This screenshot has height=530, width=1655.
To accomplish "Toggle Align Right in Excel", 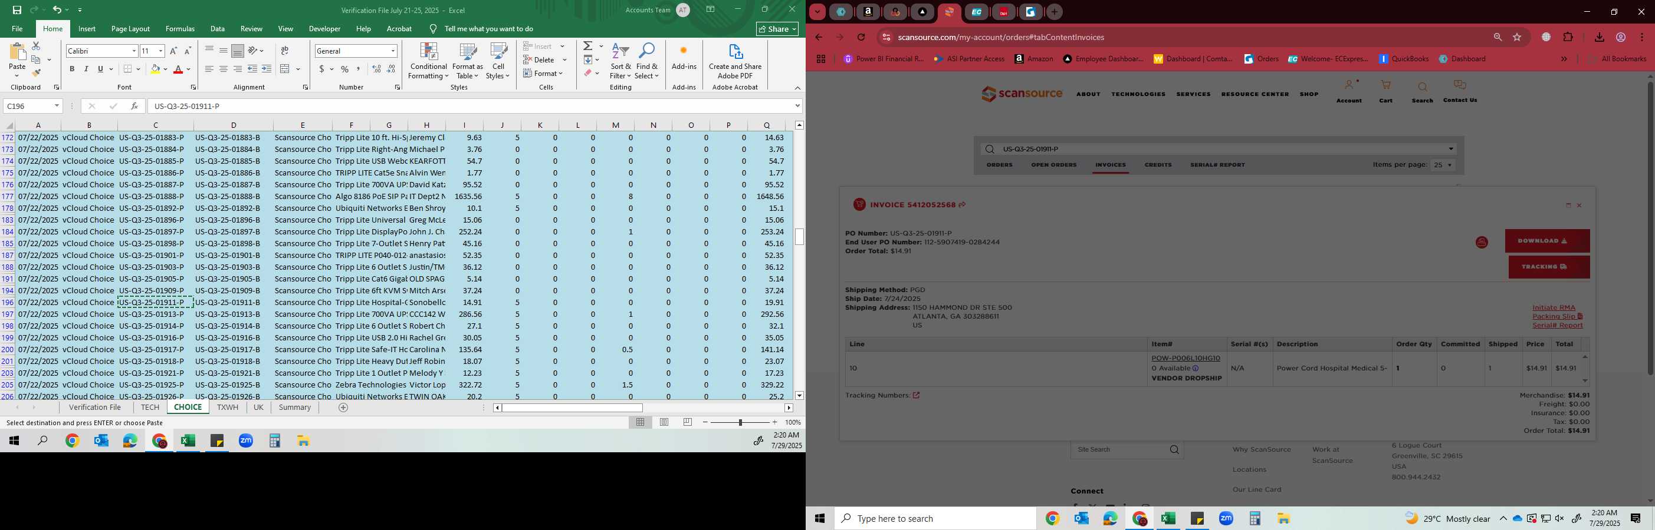I will [237, 69].
